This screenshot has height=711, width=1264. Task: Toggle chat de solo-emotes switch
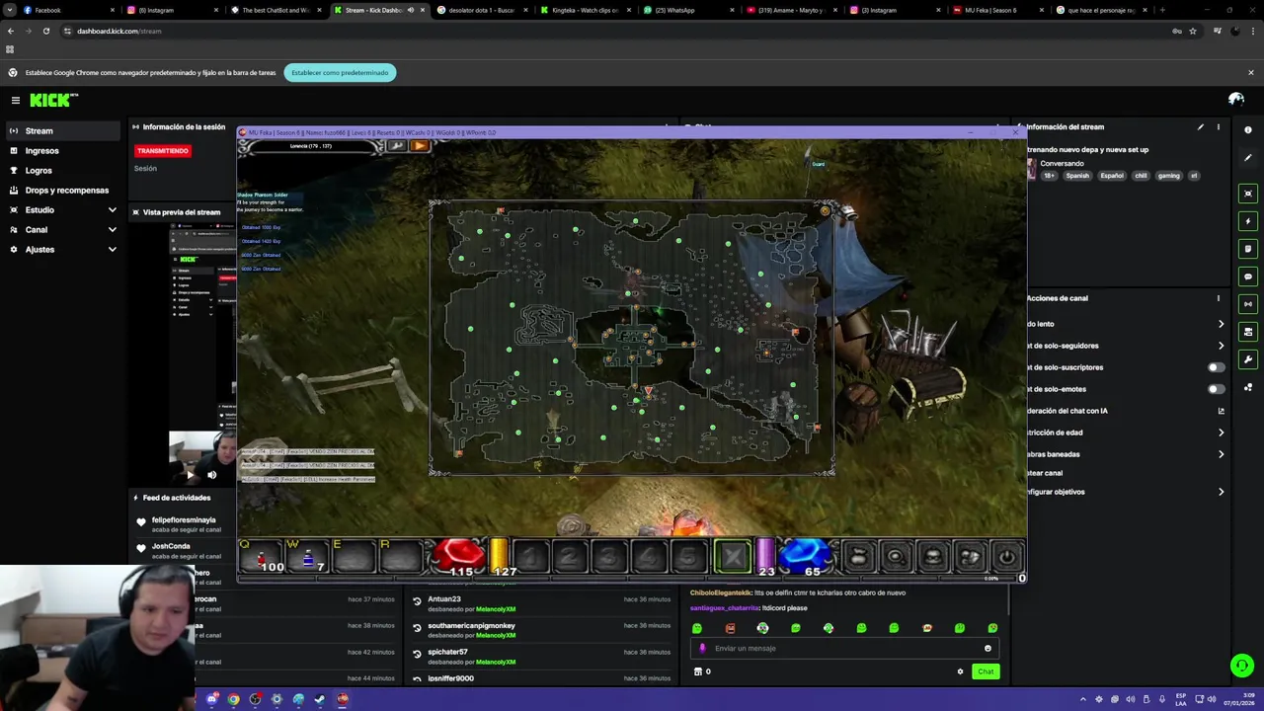[1217, 389]
